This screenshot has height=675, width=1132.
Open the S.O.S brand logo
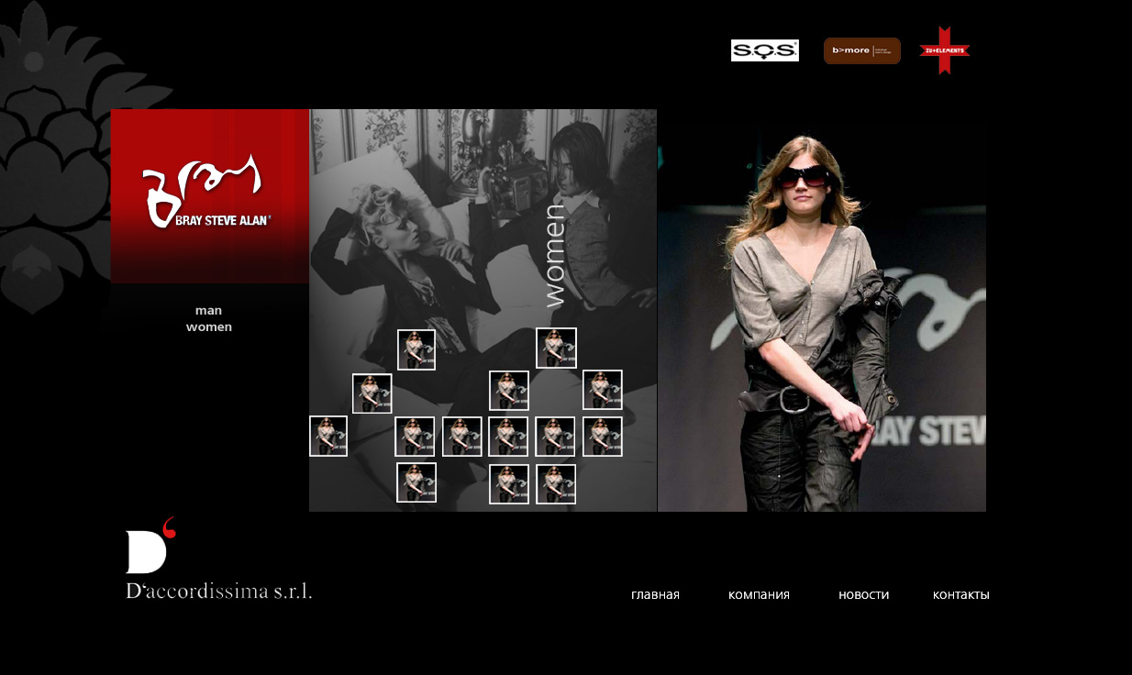764,50
